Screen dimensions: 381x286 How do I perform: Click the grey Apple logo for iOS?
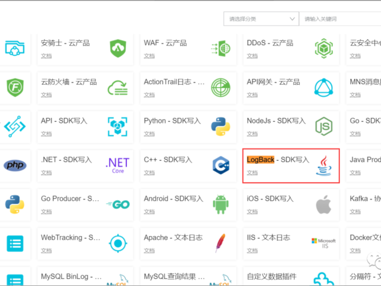(x=324, y=204)
